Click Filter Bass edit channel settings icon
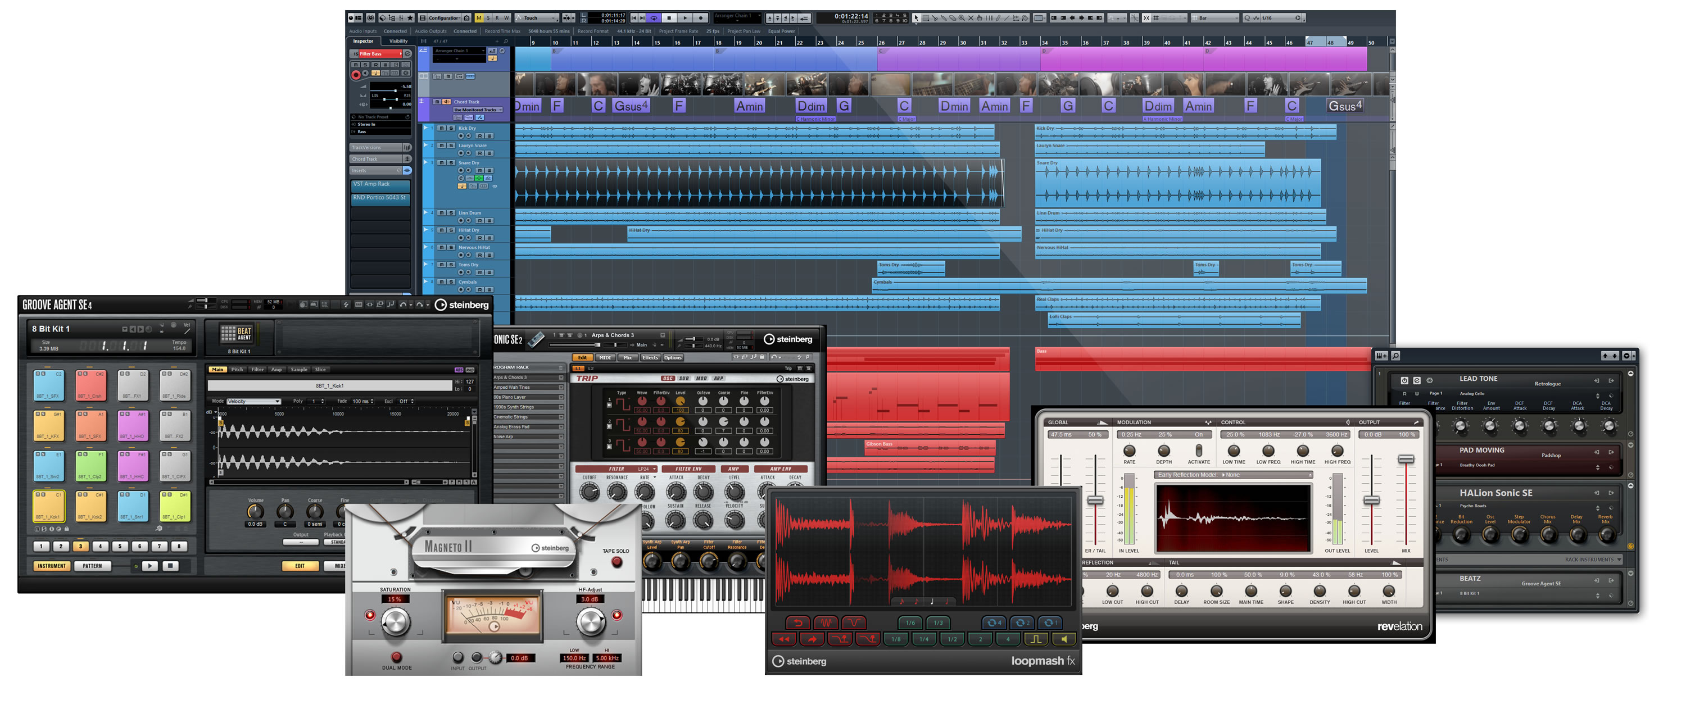Viewport: 1686px width, 709px height. 407,53
